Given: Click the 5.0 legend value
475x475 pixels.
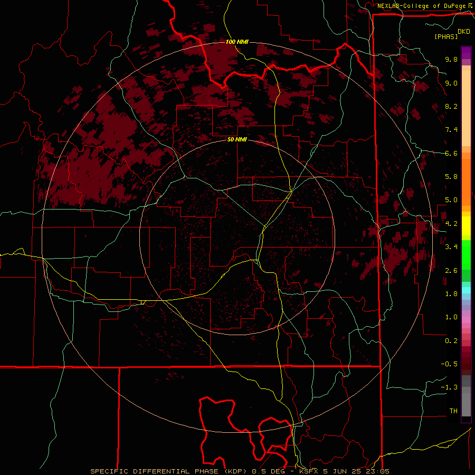Looking at the screenshot, I should [451, 200].
